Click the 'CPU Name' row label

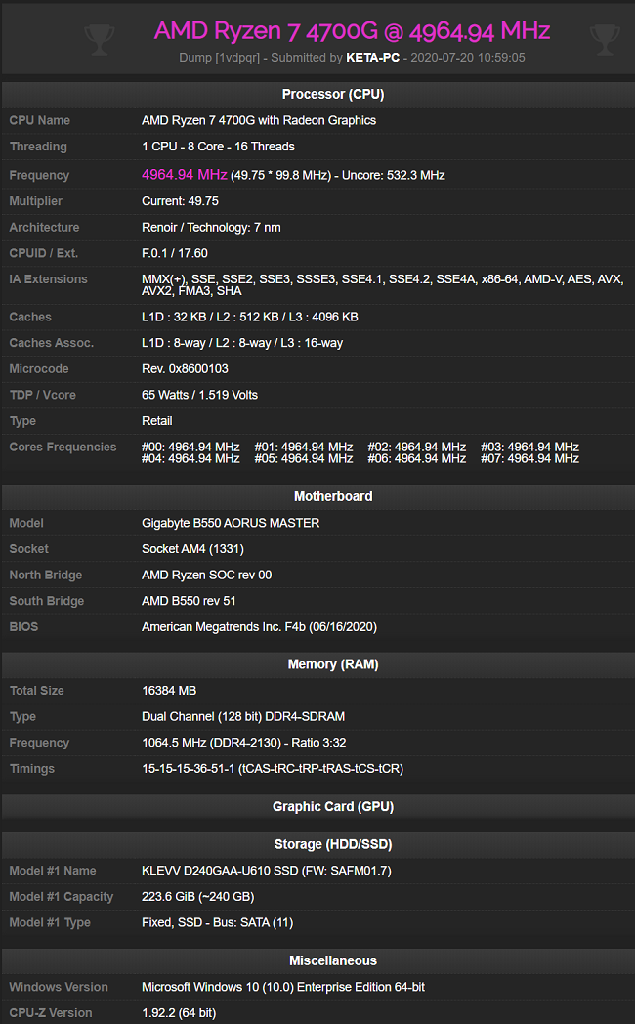click(x=39, y=120)
